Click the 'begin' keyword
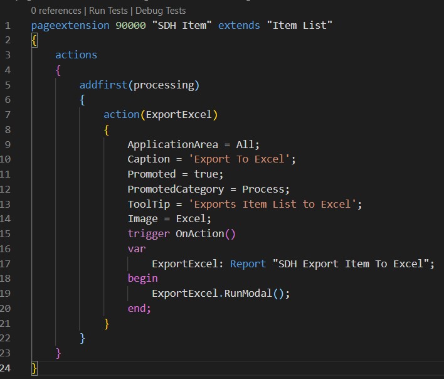This screenshot has height=379, width=444. coord(143,279)
